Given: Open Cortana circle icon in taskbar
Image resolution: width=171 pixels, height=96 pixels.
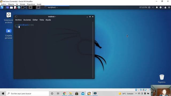Looking at the screenshot, I should coord(52,94).
